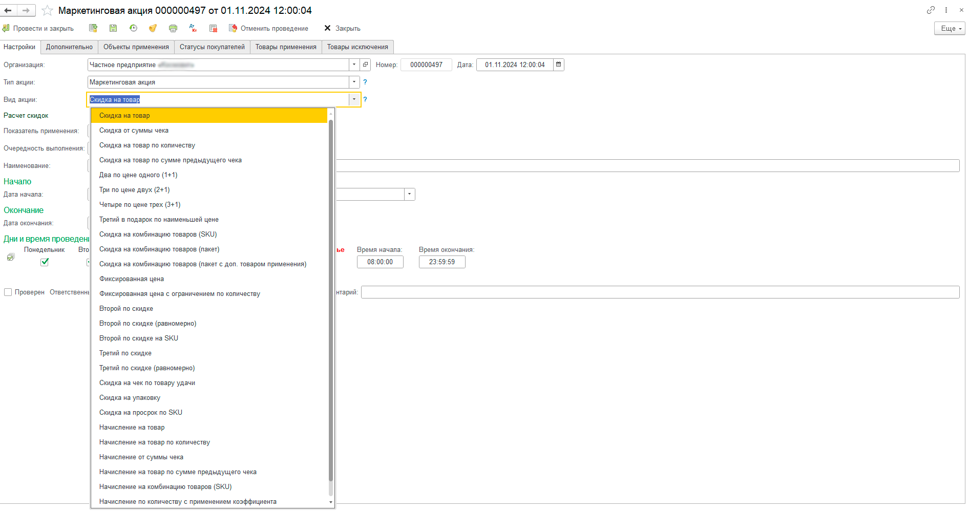Click the get link icon at top right
Screen dimensions: 969x511
(x=931, y=10)
